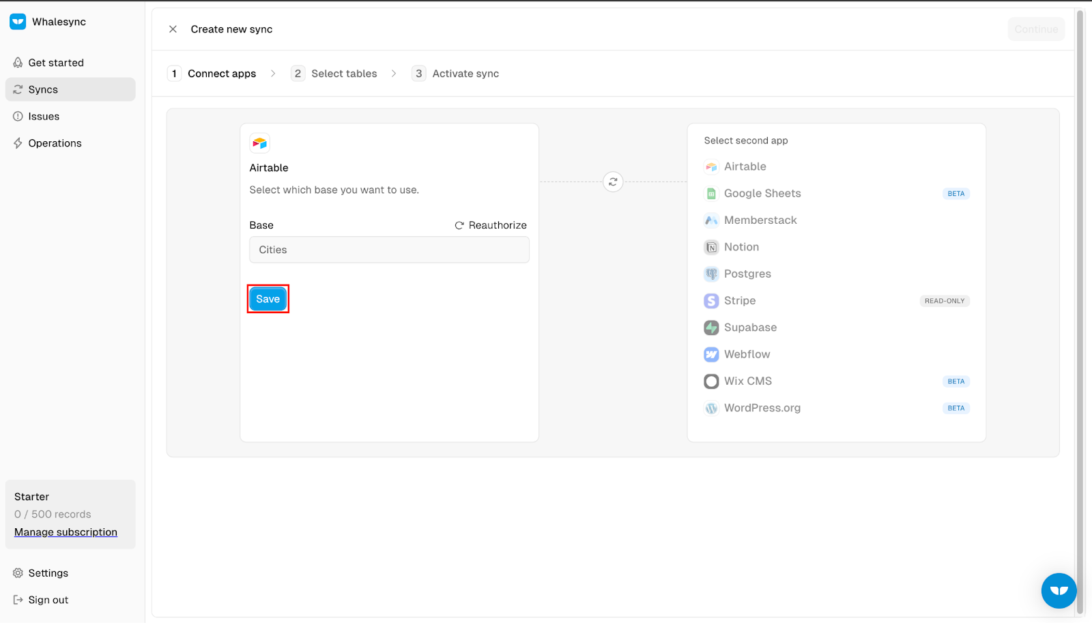
Task: Click the Webflow icon
Action: pos(711,354)
